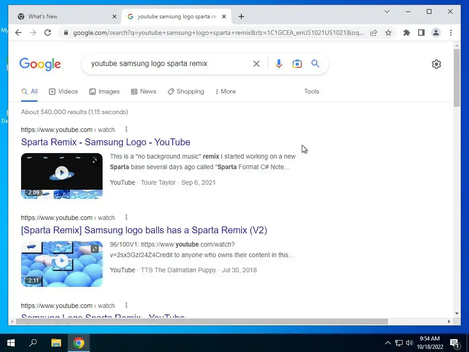Screen dimensions: 469x352
Task: Select the youtube samsung logo search tab
Action: coord(176,16)
